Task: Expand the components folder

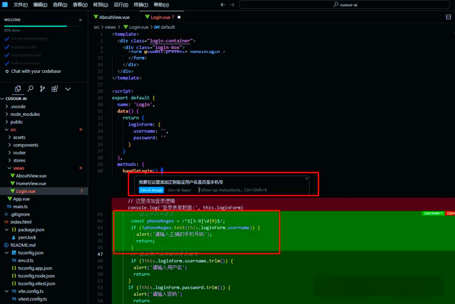Action: point(25,145)
